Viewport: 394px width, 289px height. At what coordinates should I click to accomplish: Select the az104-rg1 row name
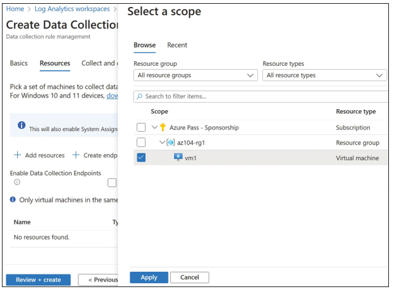(191, 143)
